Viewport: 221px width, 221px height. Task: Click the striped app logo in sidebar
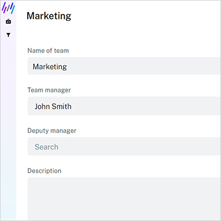(x=8, y=8)
